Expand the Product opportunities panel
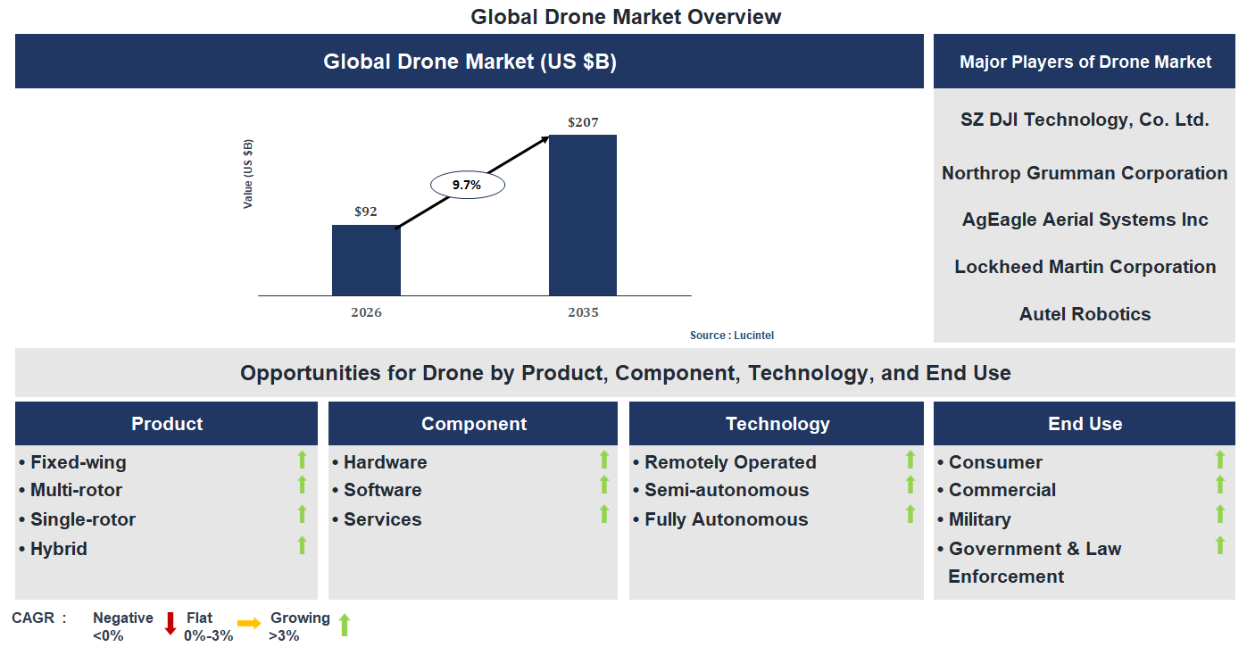Image resolution: width=1247 pixels, height=647 pixels. coord(166,423)
